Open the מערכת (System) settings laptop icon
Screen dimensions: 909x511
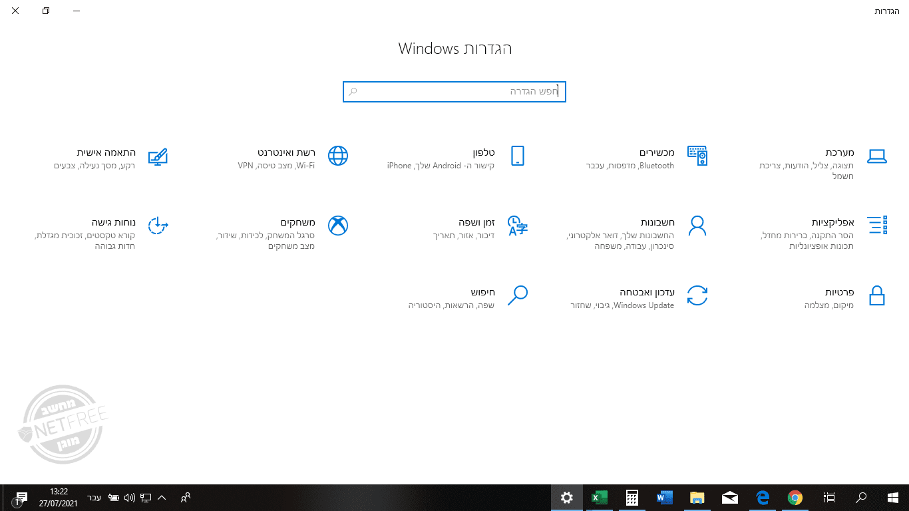tap(877, 156)
